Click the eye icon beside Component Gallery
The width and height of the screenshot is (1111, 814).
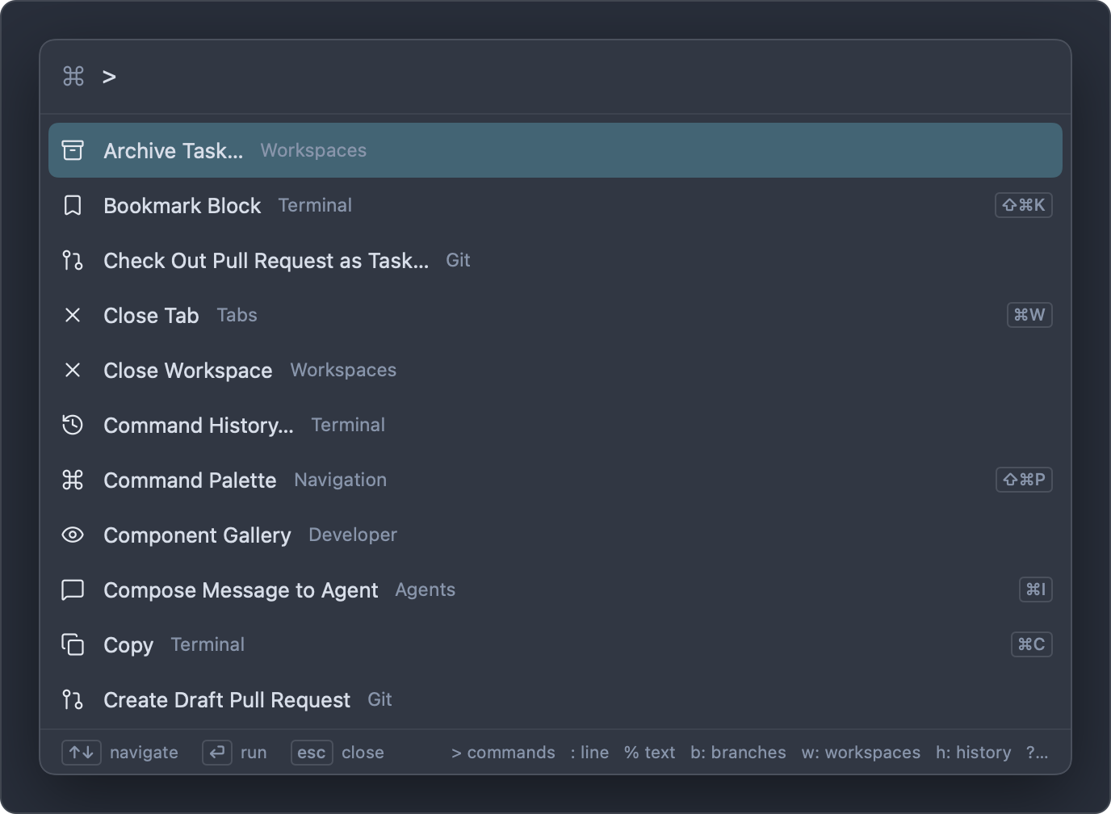coord(73,535)
